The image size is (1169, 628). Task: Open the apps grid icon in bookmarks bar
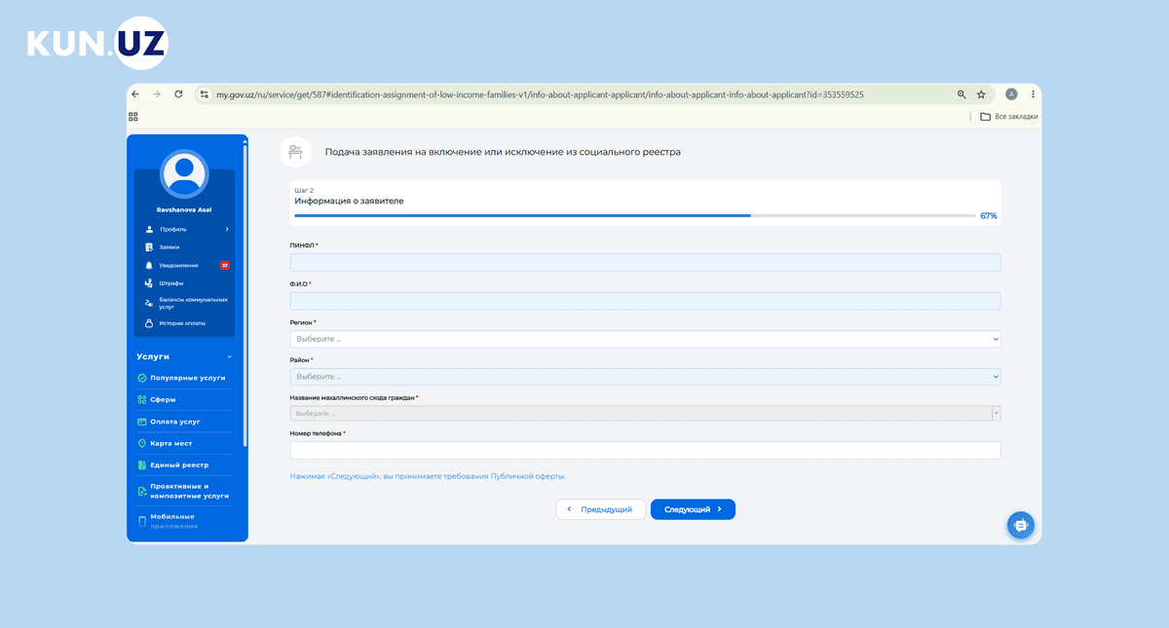(133, 117)
